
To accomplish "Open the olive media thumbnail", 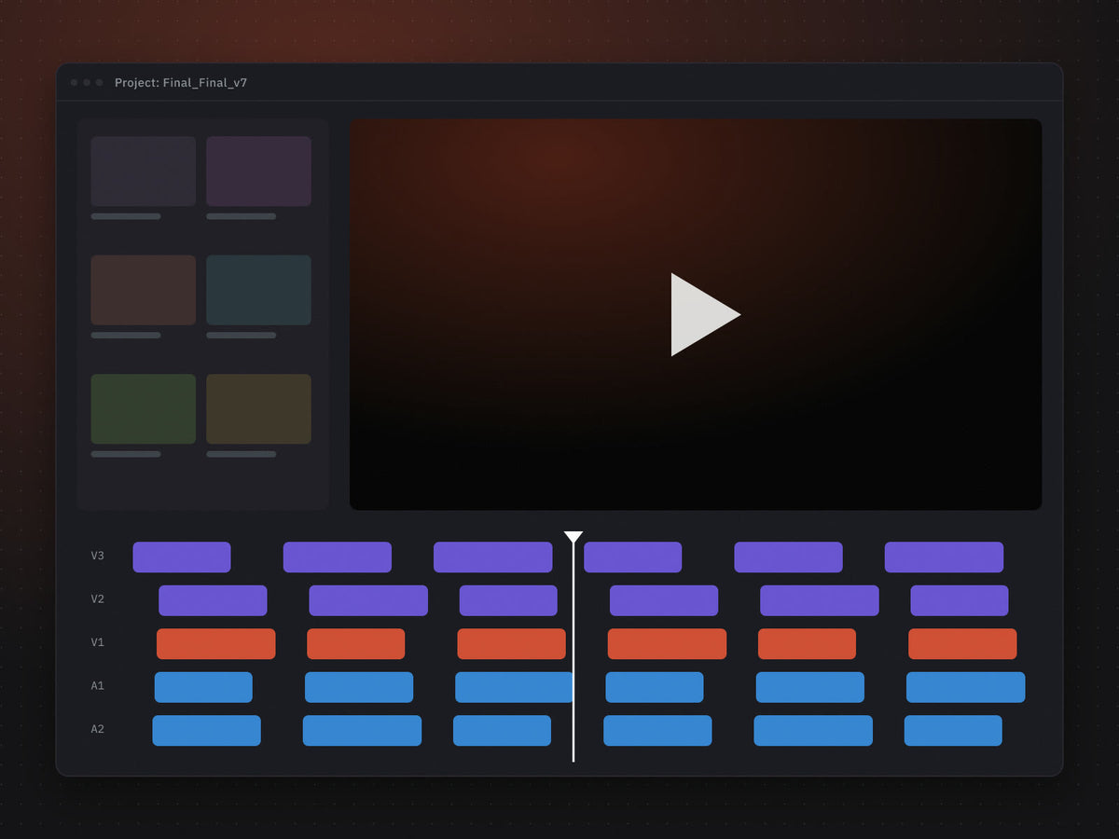I will 258,409.
